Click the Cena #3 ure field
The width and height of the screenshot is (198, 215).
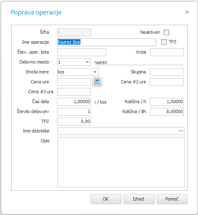74,92
